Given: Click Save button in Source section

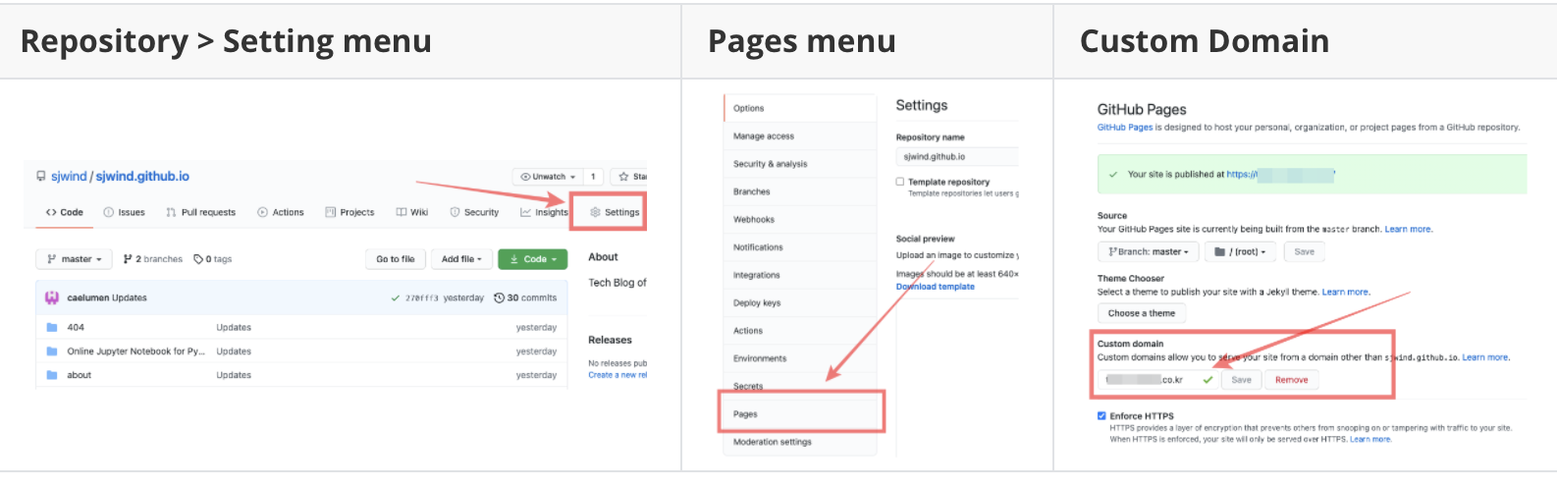Looking at the screenshot, I should (1304, 252).
